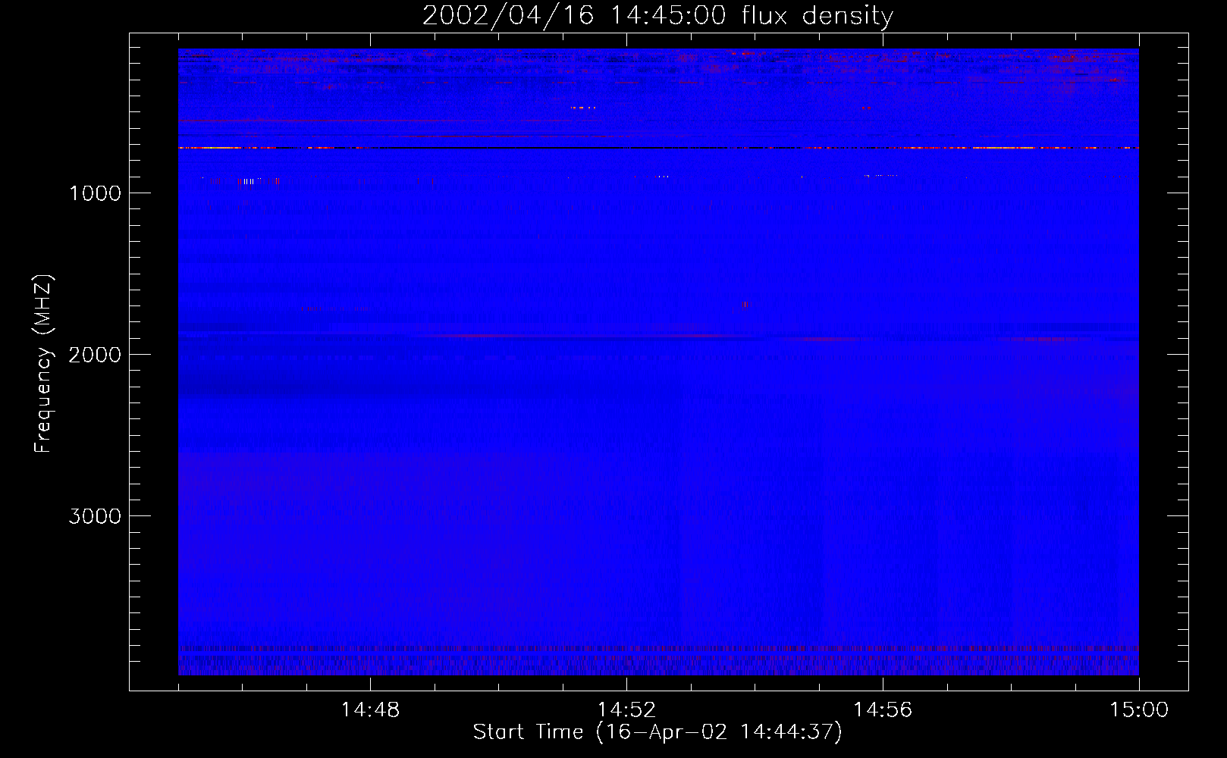Click the 15:00 time tick label
This screenshot has width=1227, height=758.
click(x=1139, y=710)
